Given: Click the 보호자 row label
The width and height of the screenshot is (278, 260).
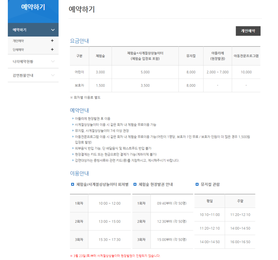Looking at the screenshot, I should [x=79, y=85].
